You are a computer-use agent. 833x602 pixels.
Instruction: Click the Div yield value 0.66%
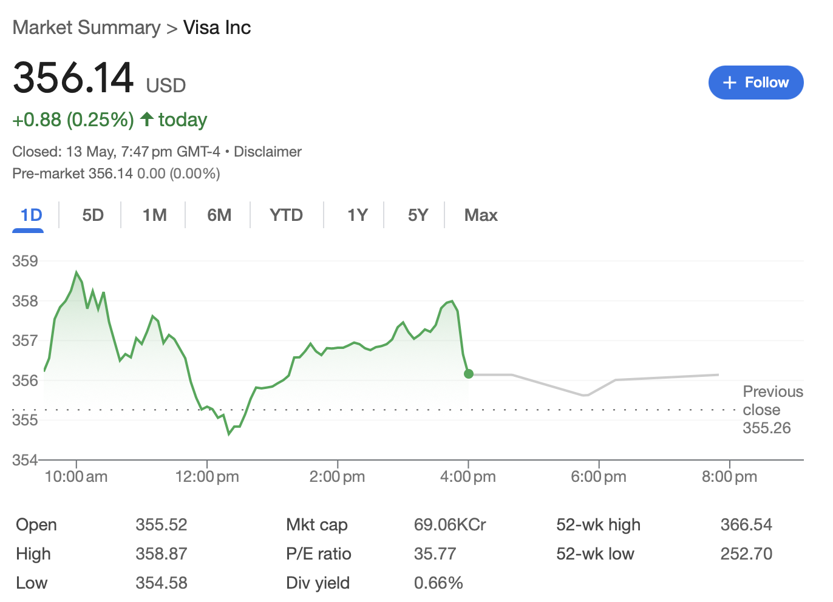click(438, 583)
